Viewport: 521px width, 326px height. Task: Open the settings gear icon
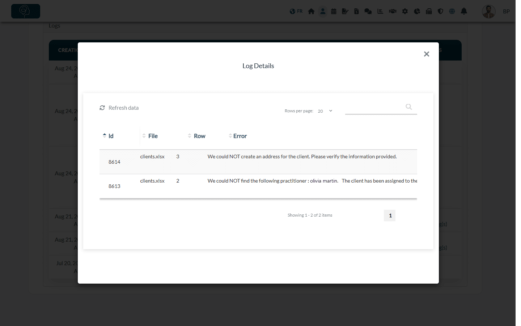click(405, 11)
